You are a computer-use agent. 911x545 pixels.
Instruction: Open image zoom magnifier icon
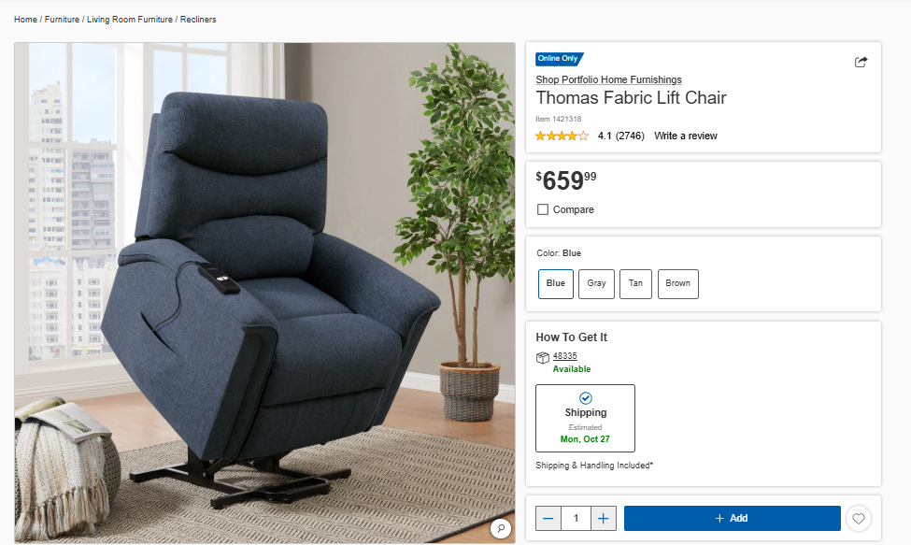501,528
